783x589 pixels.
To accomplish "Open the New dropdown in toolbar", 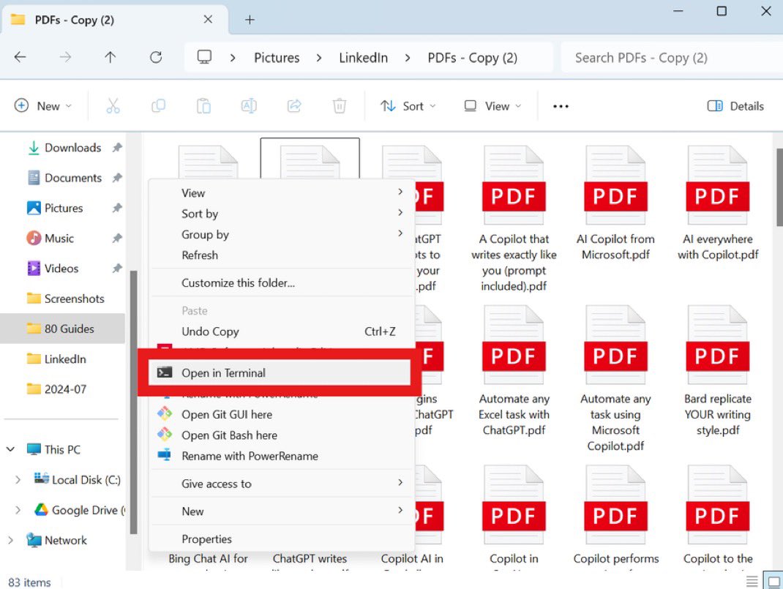I will point(42,106).
